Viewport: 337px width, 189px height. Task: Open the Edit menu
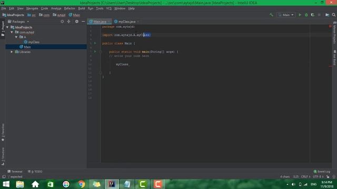(12, 8)
